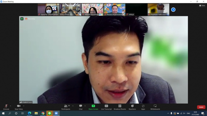The width and height of the screenshot is (207, 116).
Task: Enable Live Transcript captions
Action: coord(106,107)
